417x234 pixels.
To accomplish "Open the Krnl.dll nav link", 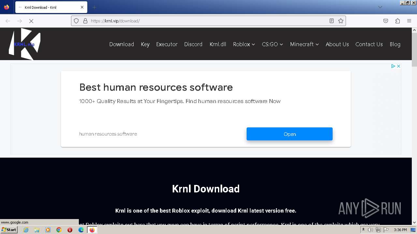I will click(218, 44).
